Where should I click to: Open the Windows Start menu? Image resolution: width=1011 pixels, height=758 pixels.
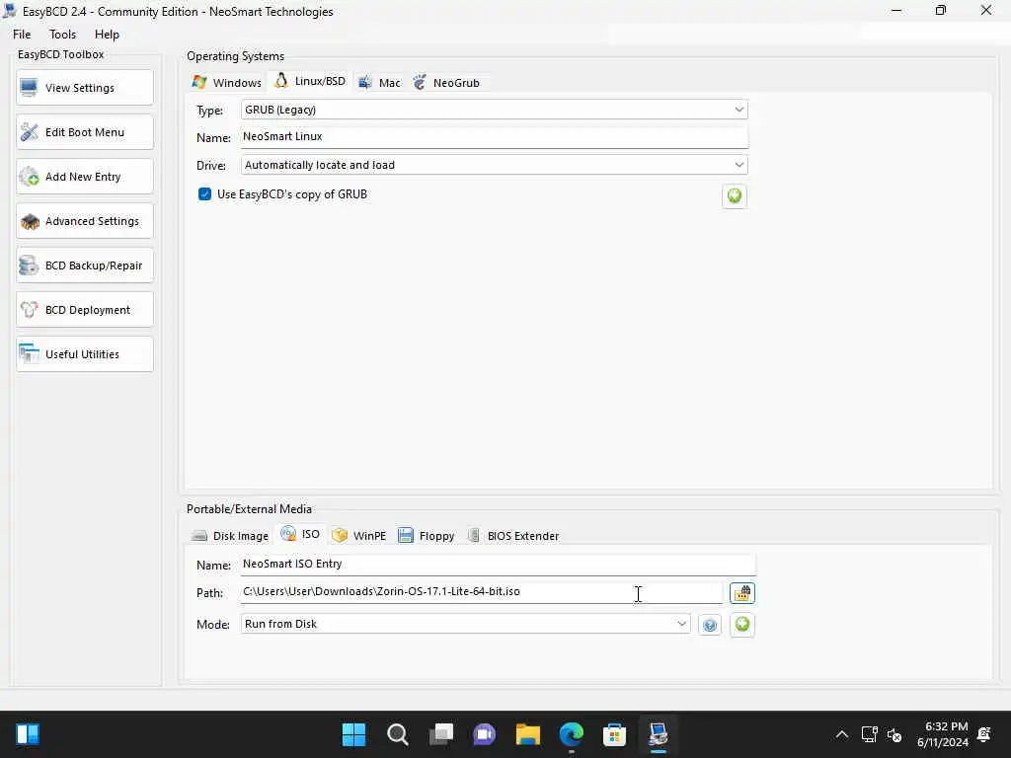353,734
